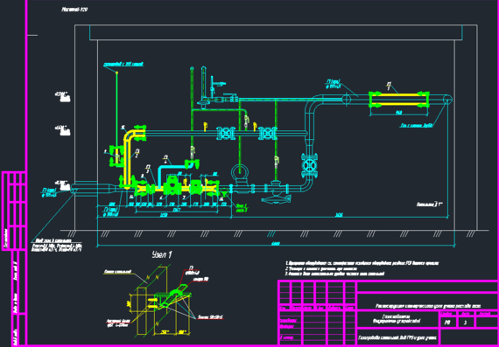Click the drawing title text in the title block

click(x=428, y=306)
